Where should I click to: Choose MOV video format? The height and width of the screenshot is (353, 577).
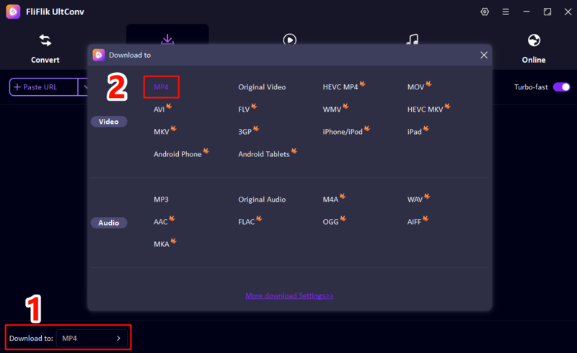(416, 87)
